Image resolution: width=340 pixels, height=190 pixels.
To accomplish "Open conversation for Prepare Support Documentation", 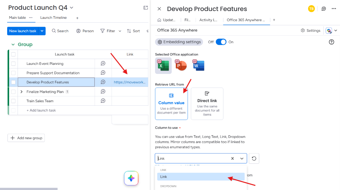I will point(103,73).
